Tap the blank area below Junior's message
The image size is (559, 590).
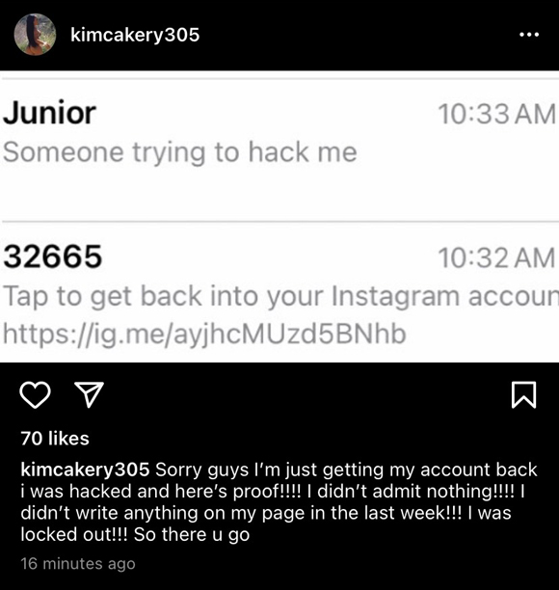tap(279, 194)
